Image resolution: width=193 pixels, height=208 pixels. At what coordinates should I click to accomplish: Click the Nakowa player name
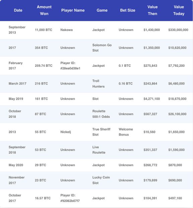point(67,30)
